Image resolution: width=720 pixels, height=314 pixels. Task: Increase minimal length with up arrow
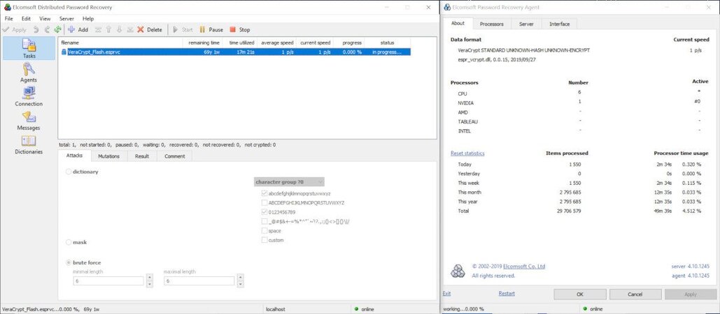click(149, 278)
